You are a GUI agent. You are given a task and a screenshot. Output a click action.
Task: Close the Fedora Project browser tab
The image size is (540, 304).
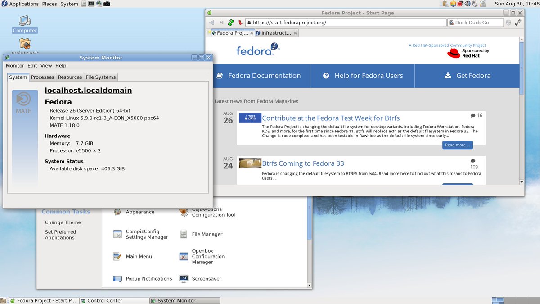pos(251,33)
